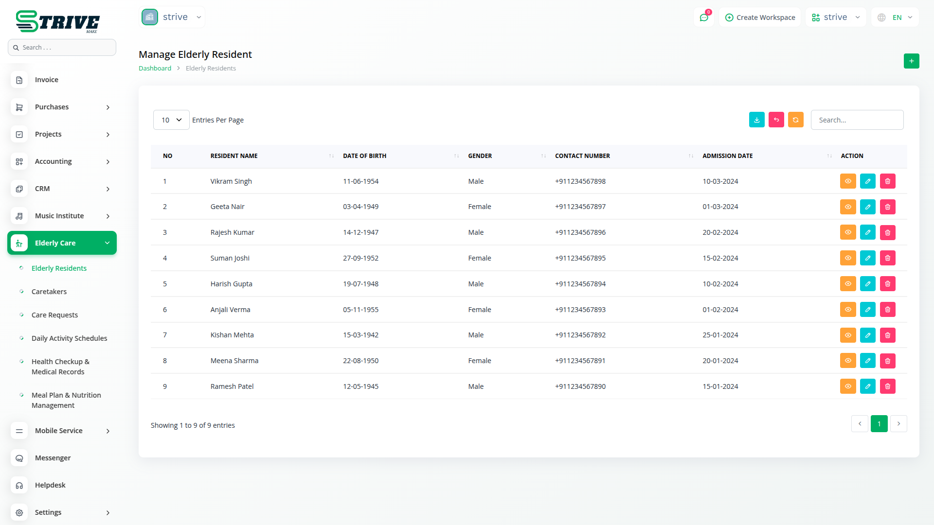
Task: Click the orange refresh icon
Action: (795, 120)
